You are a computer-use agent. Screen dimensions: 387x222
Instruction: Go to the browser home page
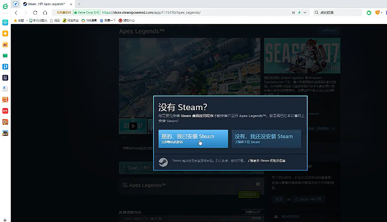coord(45,12)
